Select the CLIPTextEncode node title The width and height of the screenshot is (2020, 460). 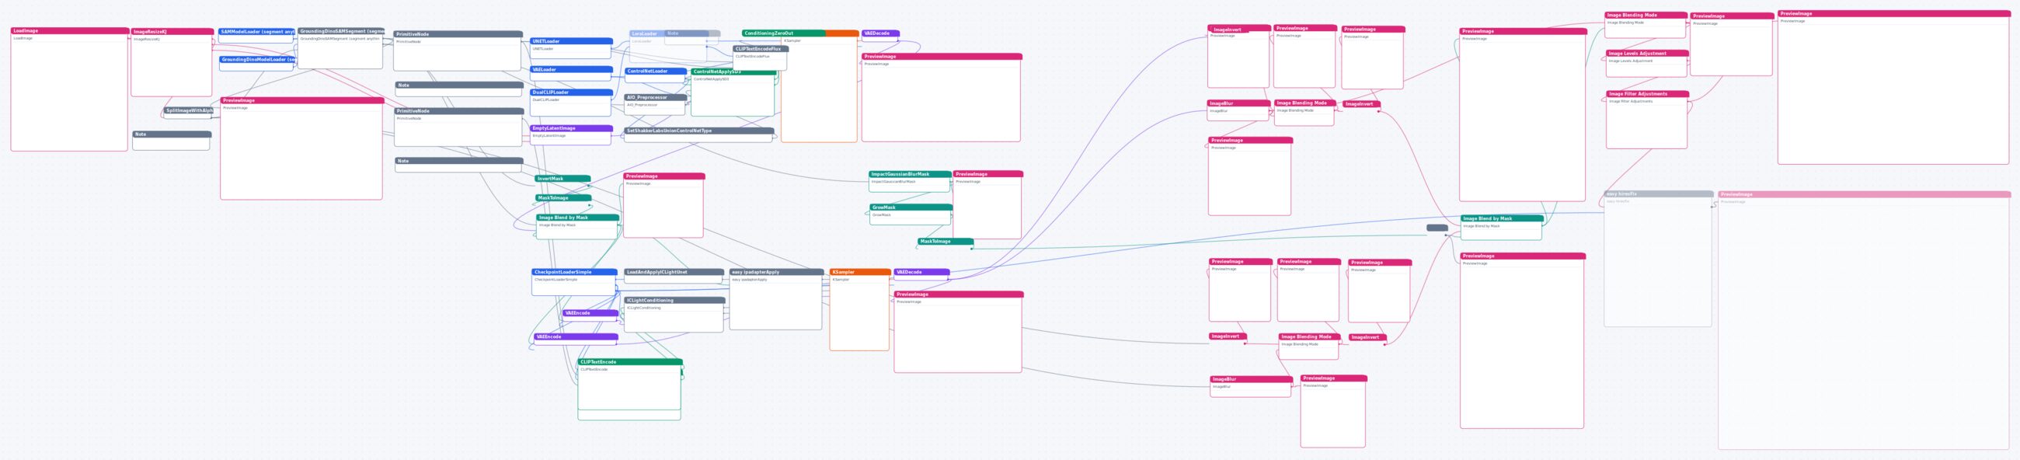click(x=630, y=363)
